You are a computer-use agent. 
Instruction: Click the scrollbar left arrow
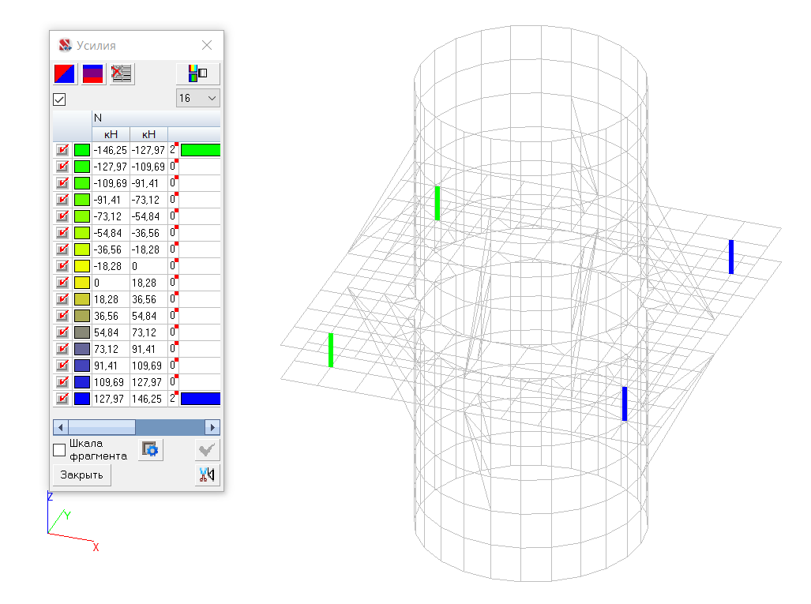tap(61, 427)
